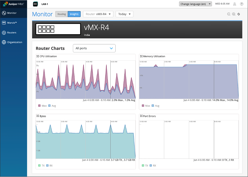Open the Change language dropdown
Screen dimensions: 248x177
195,4
